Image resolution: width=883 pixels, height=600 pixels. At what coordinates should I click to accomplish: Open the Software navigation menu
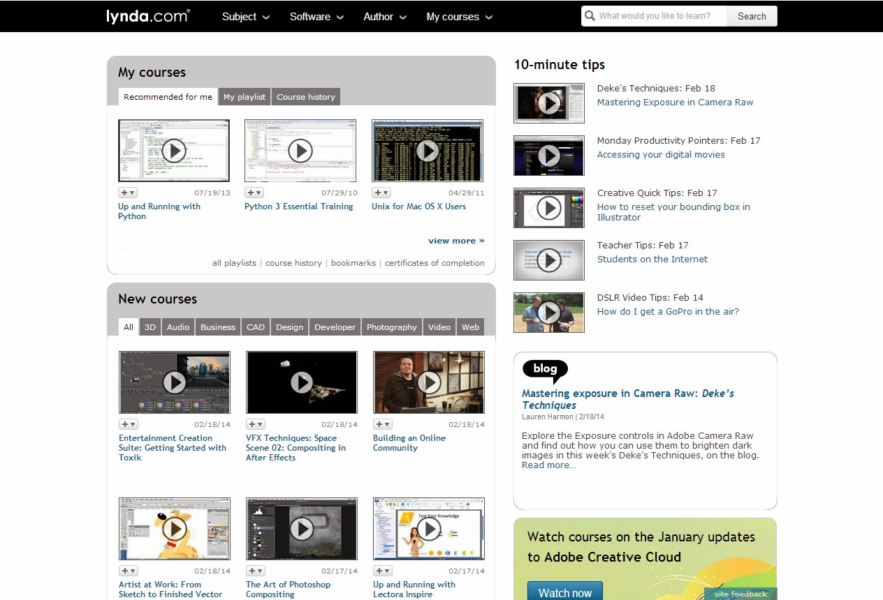pyautogui.click(x=317, y=17)
